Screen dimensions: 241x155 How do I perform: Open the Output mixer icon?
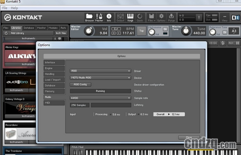click(x=120, y=18)
